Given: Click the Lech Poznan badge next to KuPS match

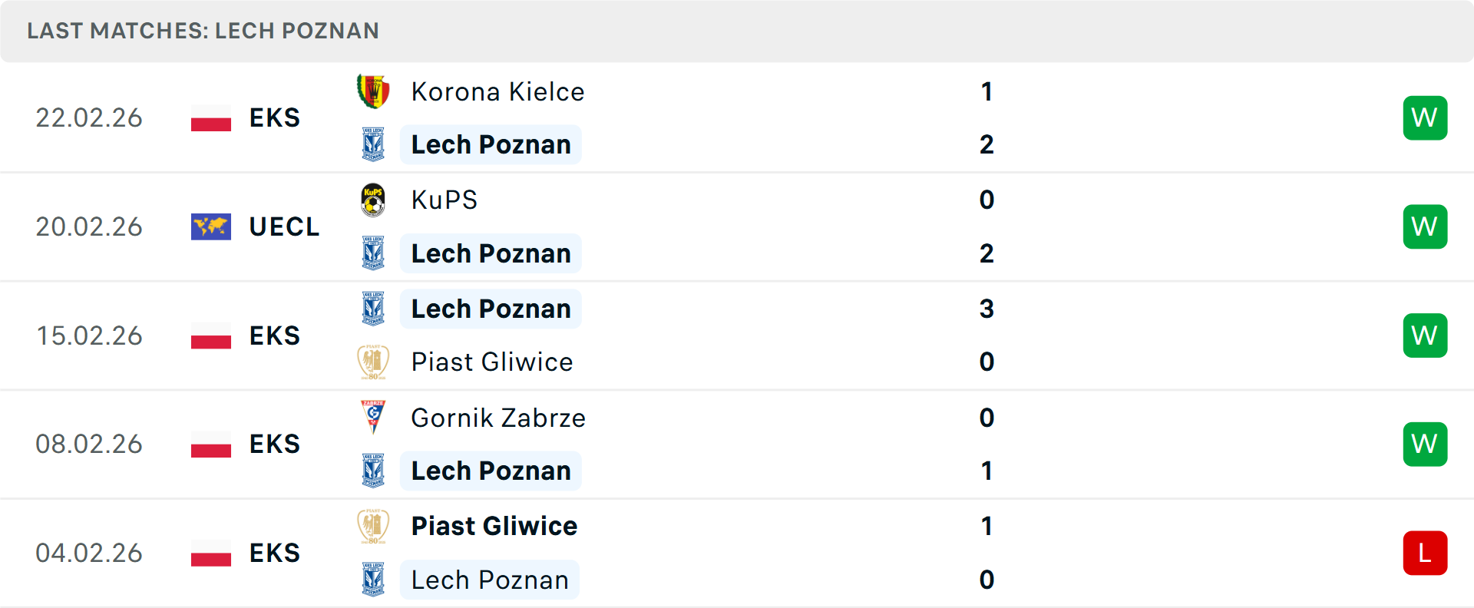Looking at the screenshot, I should point(374,253).
